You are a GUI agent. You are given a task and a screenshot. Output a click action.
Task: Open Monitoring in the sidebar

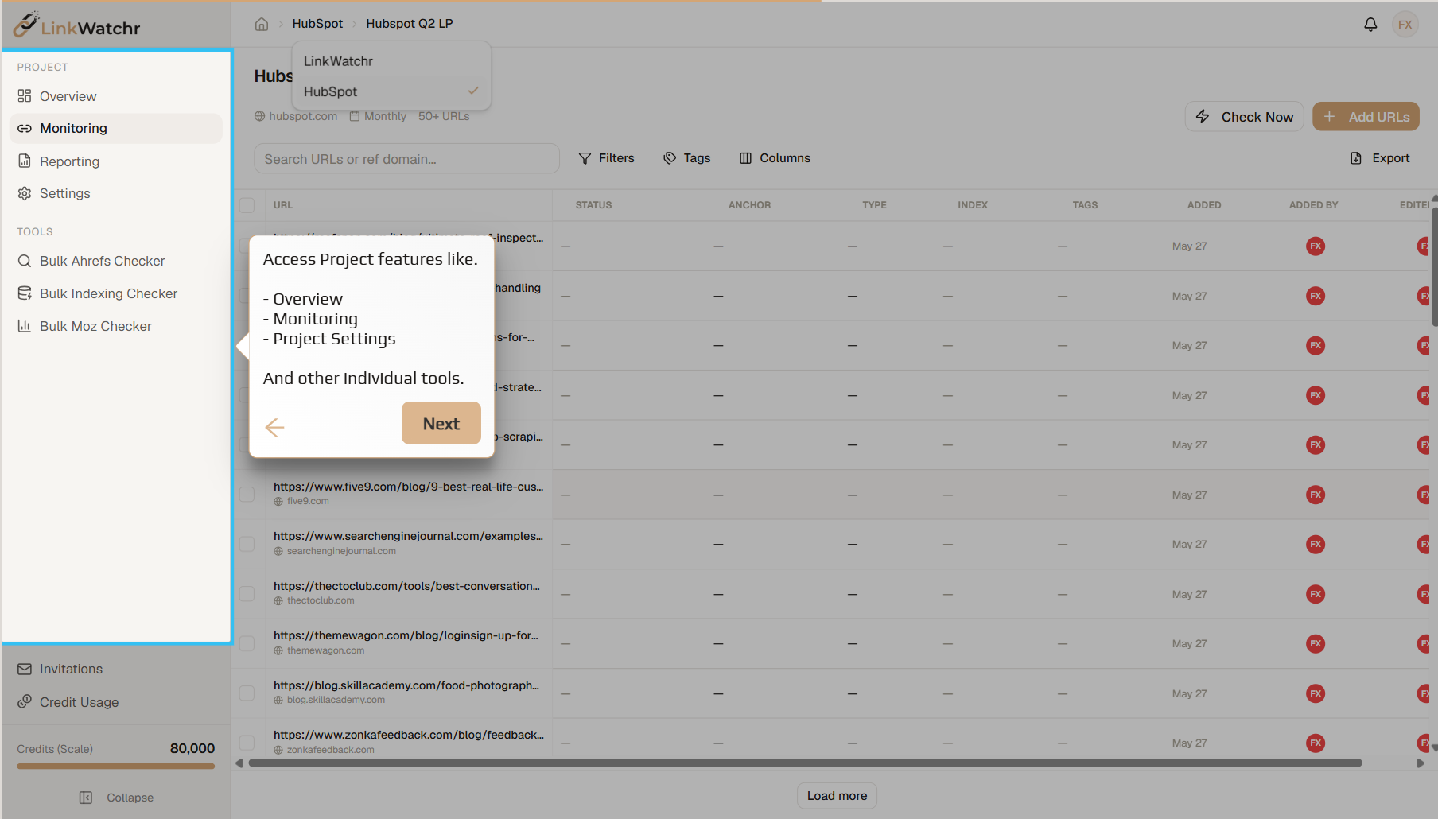pos(116,128)
